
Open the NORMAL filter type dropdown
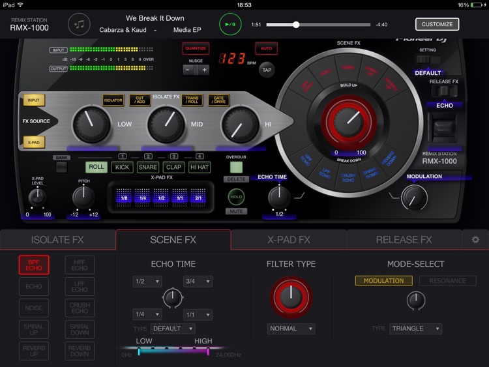click(x=291, y=329)
